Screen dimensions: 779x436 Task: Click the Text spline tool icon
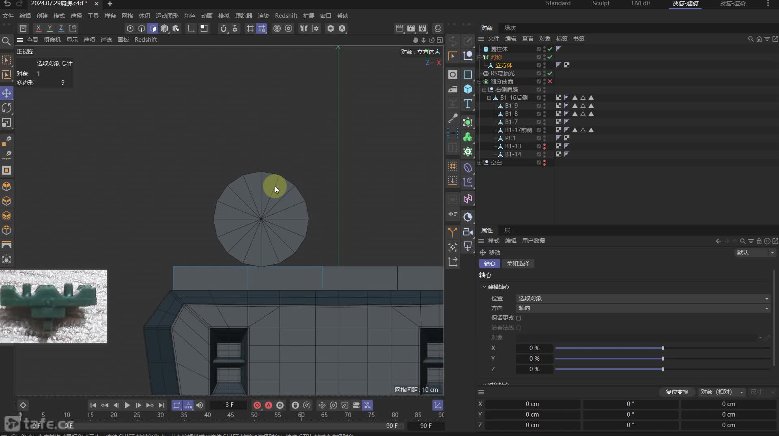point(468,104)
